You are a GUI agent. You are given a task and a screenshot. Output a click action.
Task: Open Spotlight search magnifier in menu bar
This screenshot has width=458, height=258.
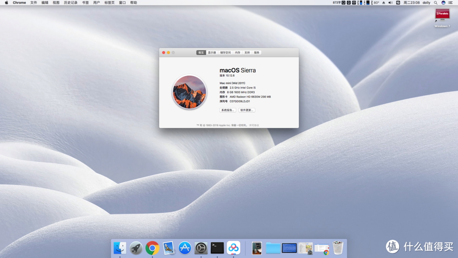(436, 3)
